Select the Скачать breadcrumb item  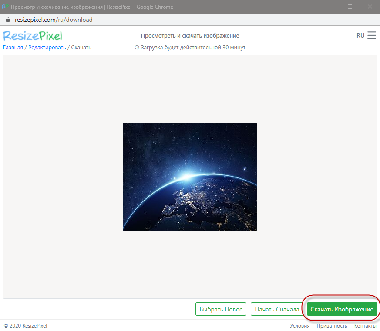coord(81,48)
